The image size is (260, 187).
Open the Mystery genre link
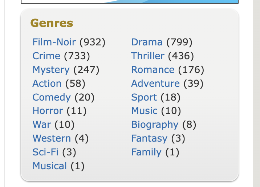click(x=51, y=70)
